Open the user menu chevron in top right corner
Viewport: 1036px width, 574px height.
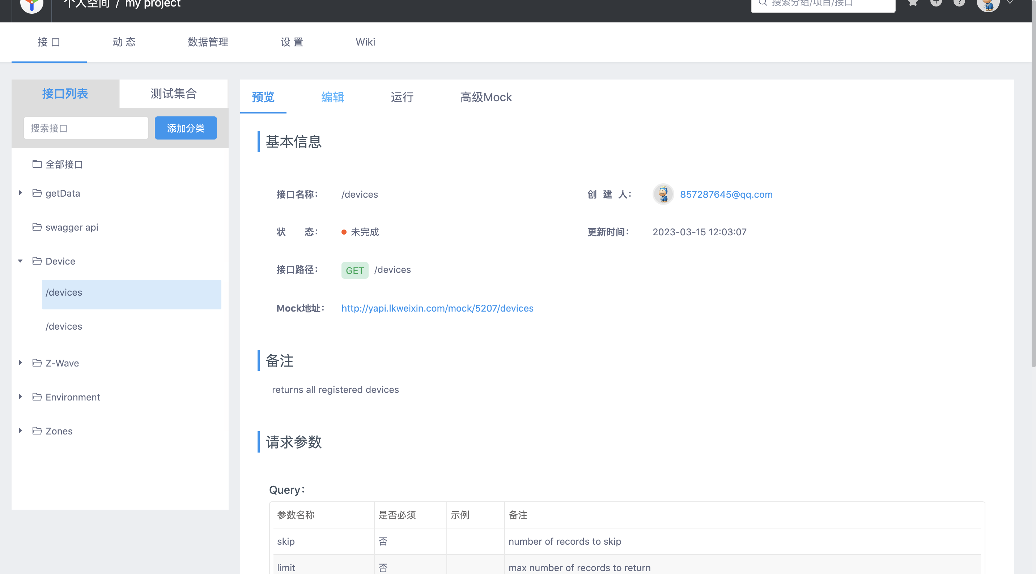tap(1010, 3)
